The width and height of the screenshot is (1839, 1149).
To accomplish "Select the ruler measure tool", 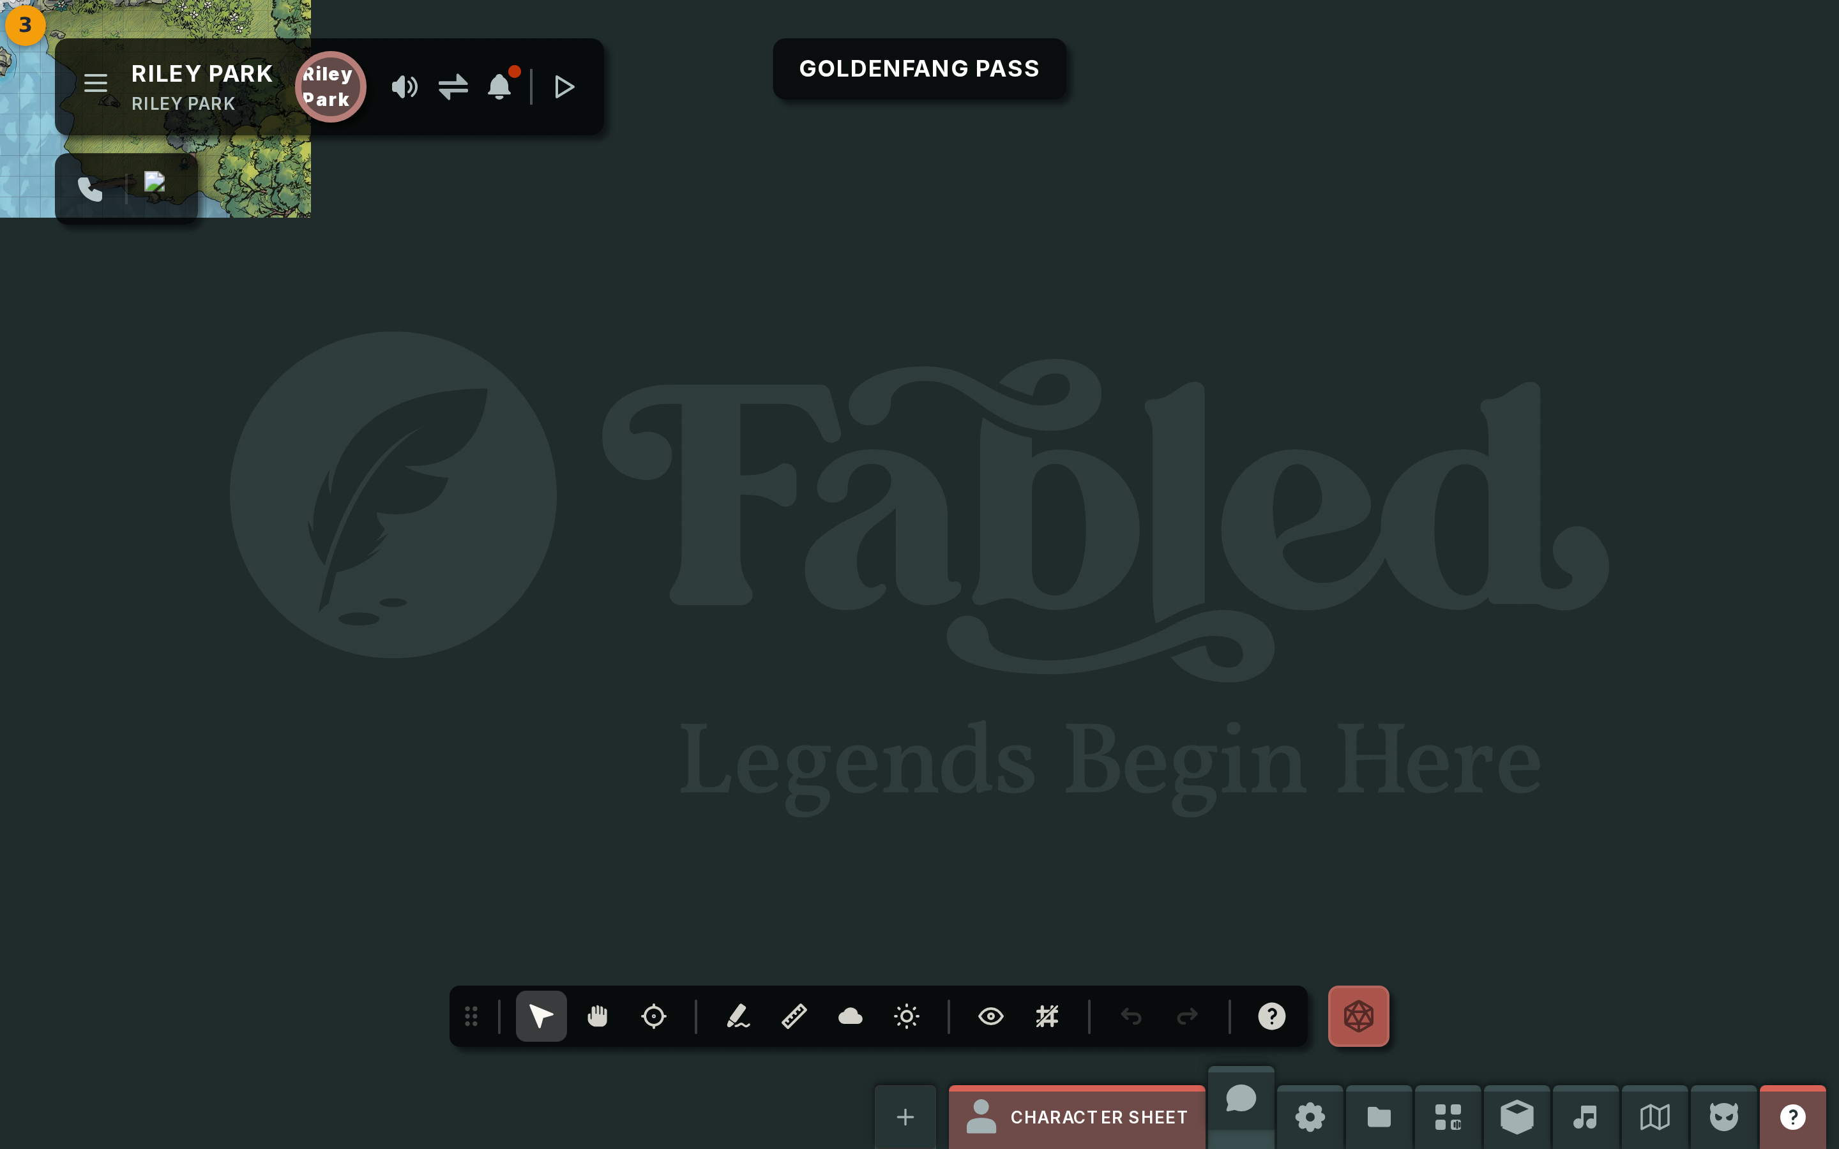I will [794, 1016].
